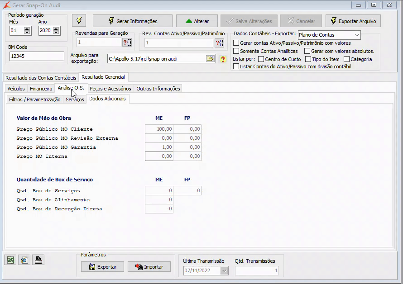Enable Tipo do Item listing option
Viewport: 403px width, 284px height.
(308, 59)
